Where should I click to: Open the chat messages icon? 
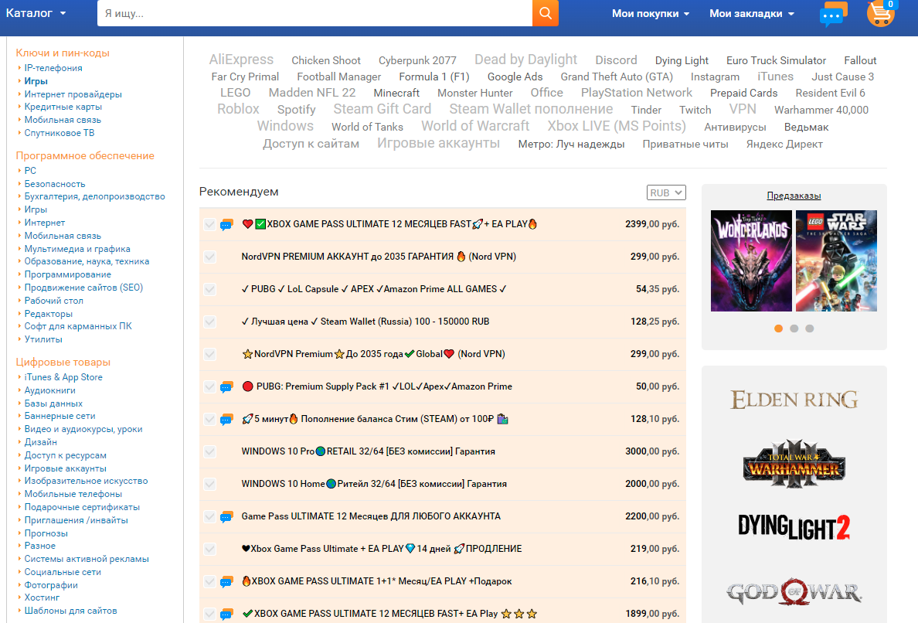(834, 15)
